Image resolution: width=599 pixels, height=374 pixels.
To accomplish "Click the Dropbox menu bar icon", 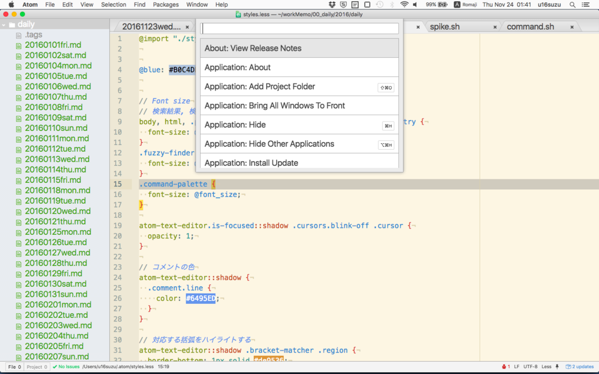I will 332,5.
